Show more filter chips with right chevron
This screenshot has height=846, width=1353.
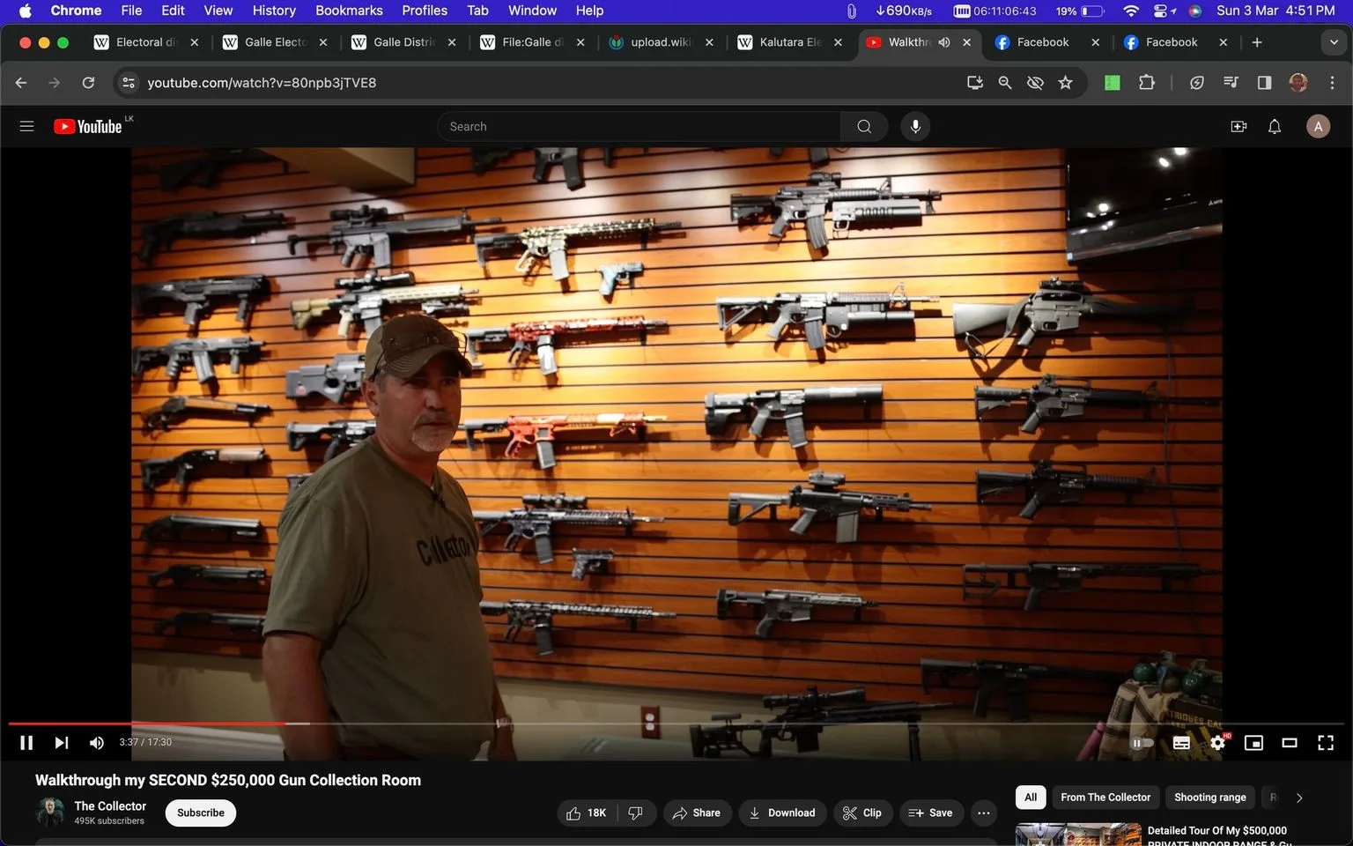1298,798
